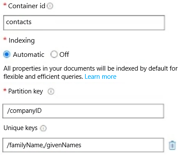Click the Partition key label text
This screenshot has height=155, width=178.
point(25,91)
